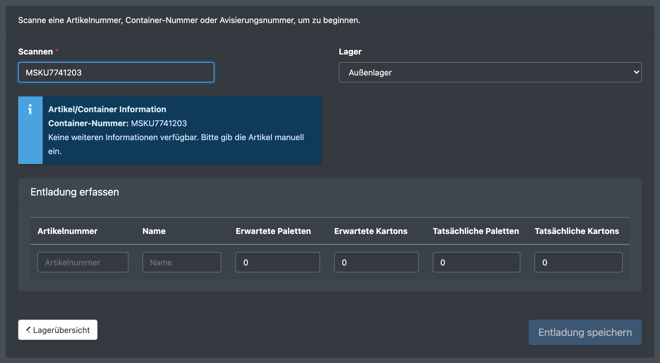Click the Artikelnummer column header

tap(67, 231)
